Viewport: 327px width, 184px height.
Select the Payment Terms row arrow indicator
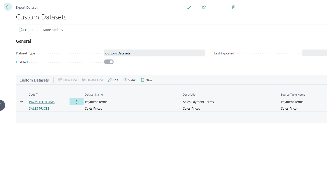tap(21, 102)
